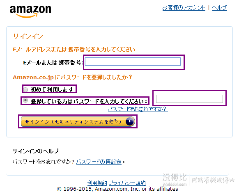Click the 初めて利用します label text
239x194 pixels.
(52, 89)
